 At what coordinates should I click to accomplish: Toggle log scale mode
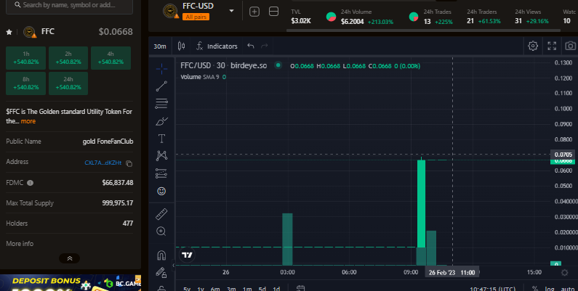click(549, 289)
